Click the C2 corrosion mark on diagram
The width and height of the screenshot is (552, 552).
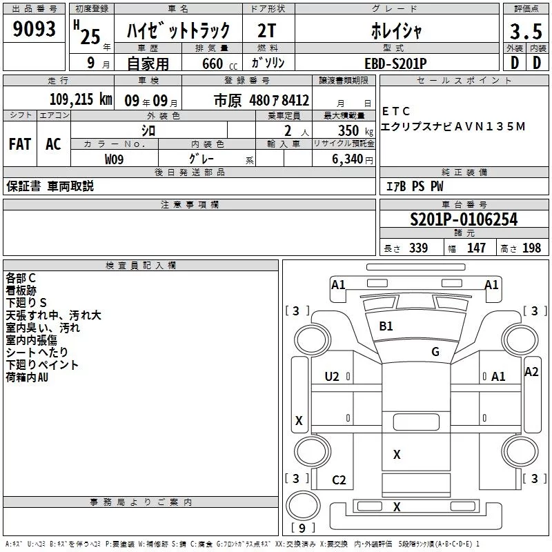(339, 480)
